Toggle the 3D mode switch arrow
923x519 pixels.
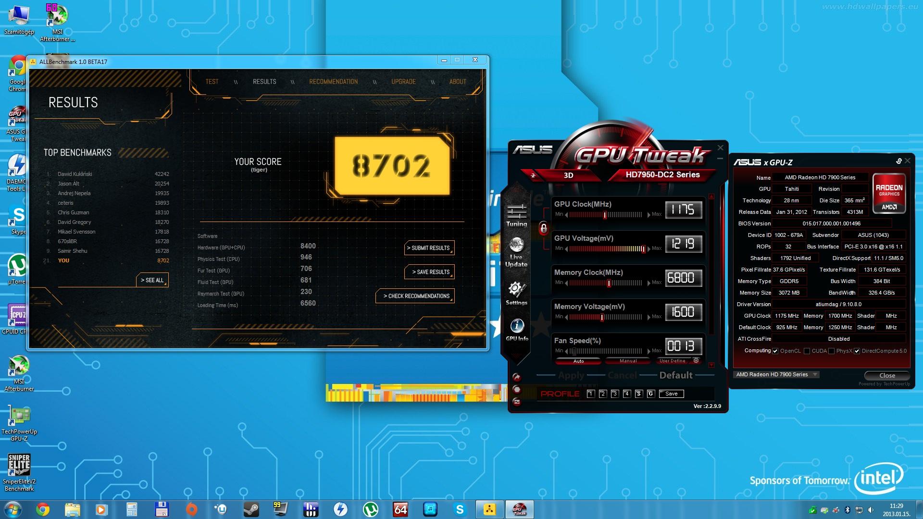533,175
